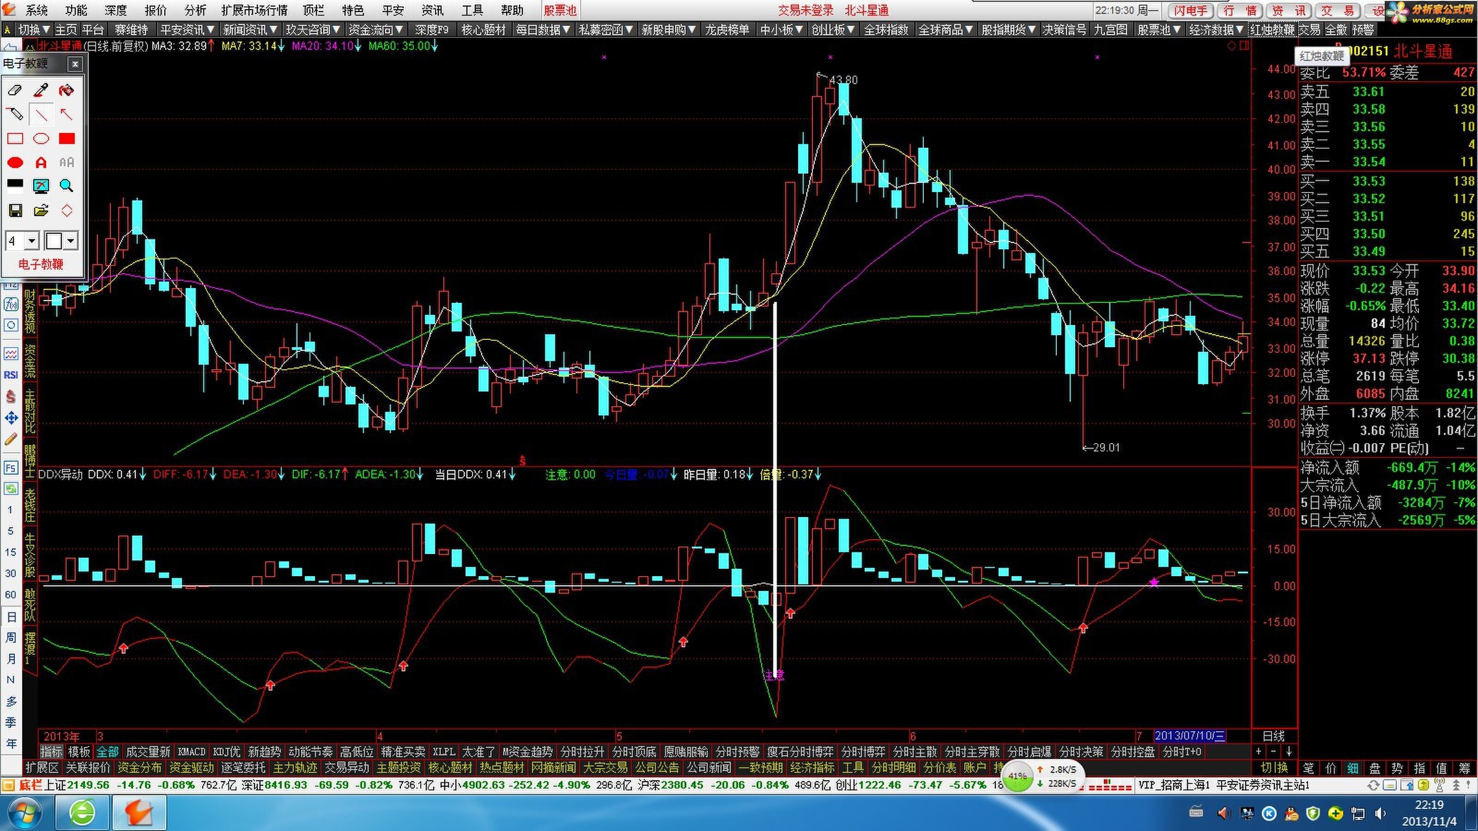
Task: Expand the 资金流向 dropdown
Action: (376, 30)
